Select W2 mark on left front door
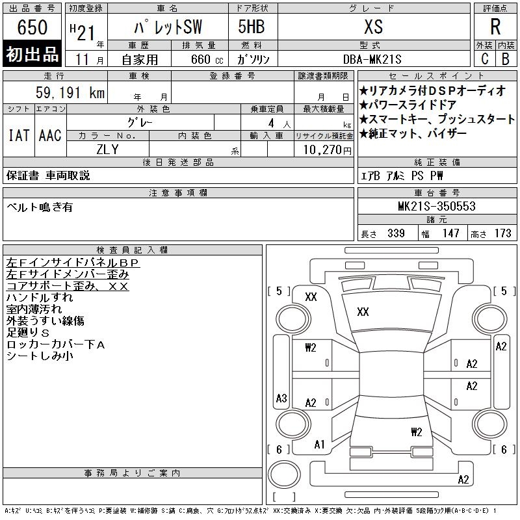This screenshot has width=520, height=520. 311,348
